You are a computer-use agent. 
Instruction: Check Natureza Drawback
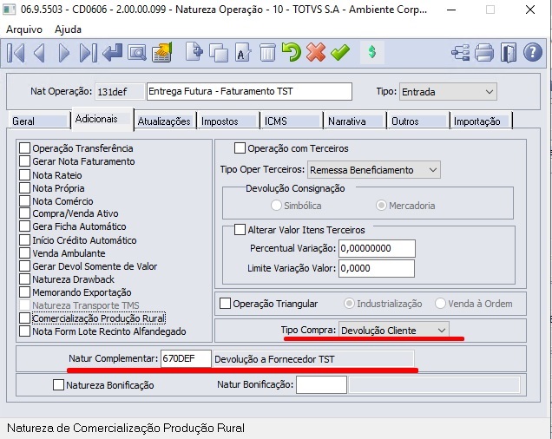pos(24,278)
